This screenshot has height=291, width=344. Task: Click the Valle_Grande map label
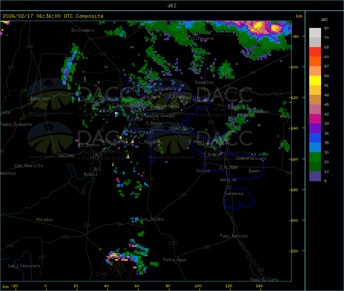(x=114, y=141)
